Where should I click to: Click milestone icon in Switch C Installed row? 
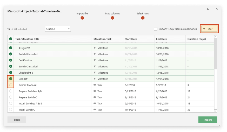95,66
